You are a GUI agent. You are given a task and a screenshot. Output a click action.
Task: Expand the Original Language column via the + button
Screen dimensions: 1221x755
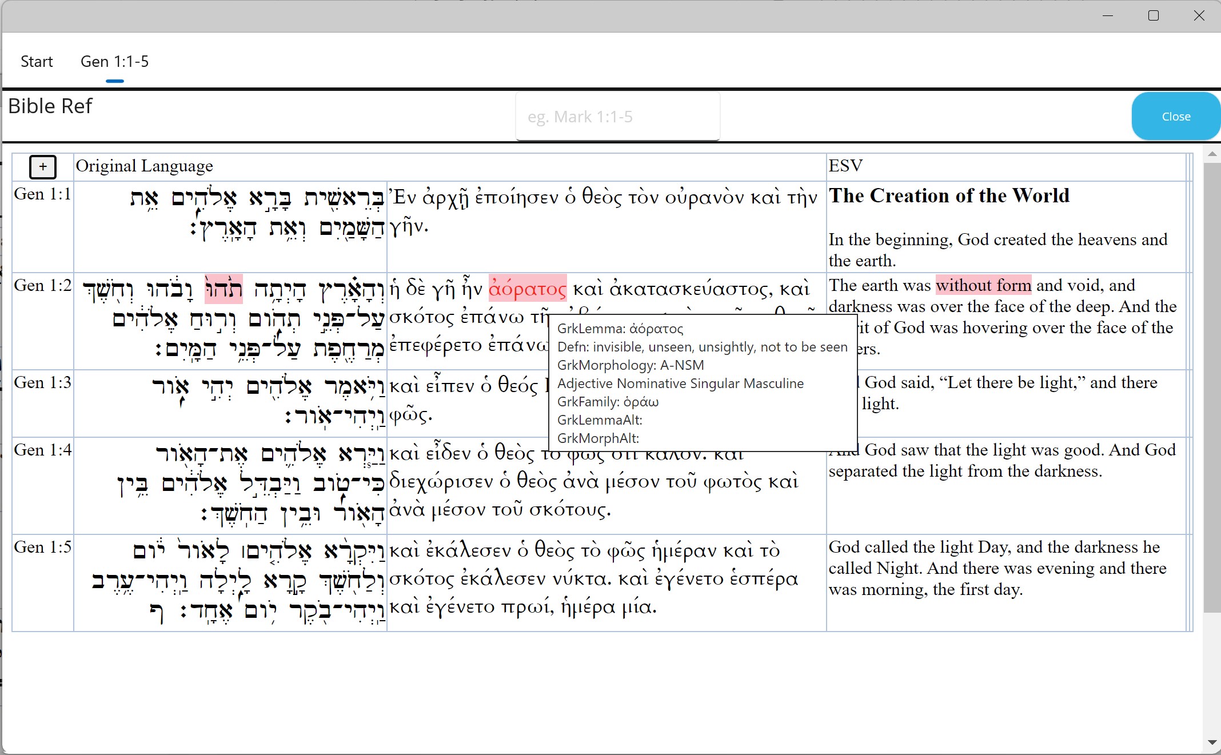click(x=42, y=167)
